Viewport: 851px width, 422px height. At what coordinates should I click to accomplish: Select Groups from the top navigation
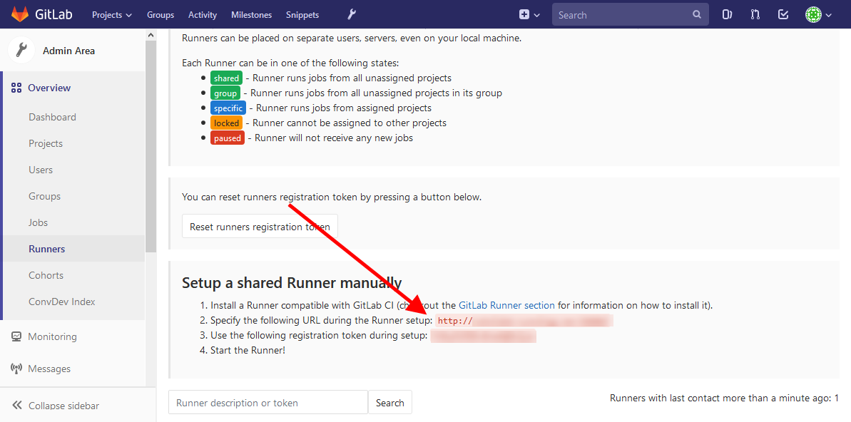coord(160,14)
